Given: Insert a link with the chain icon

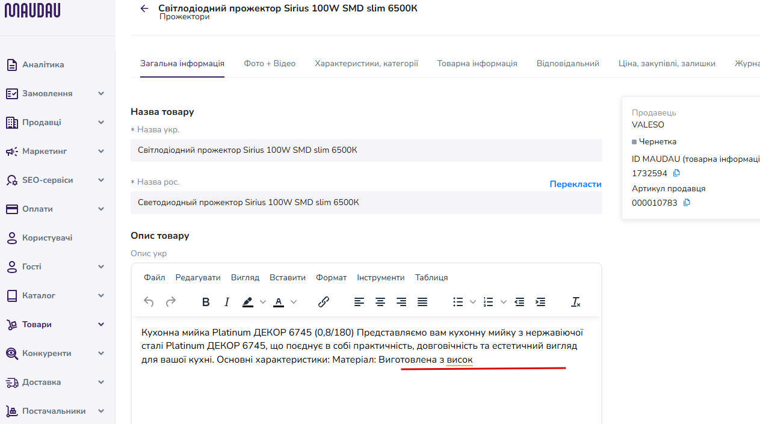Looking at the screenshot, I should coord(324,302).
